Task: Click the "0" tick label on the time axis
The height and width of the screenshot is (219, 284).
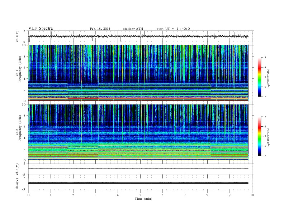Action: [x=28, y=195]
